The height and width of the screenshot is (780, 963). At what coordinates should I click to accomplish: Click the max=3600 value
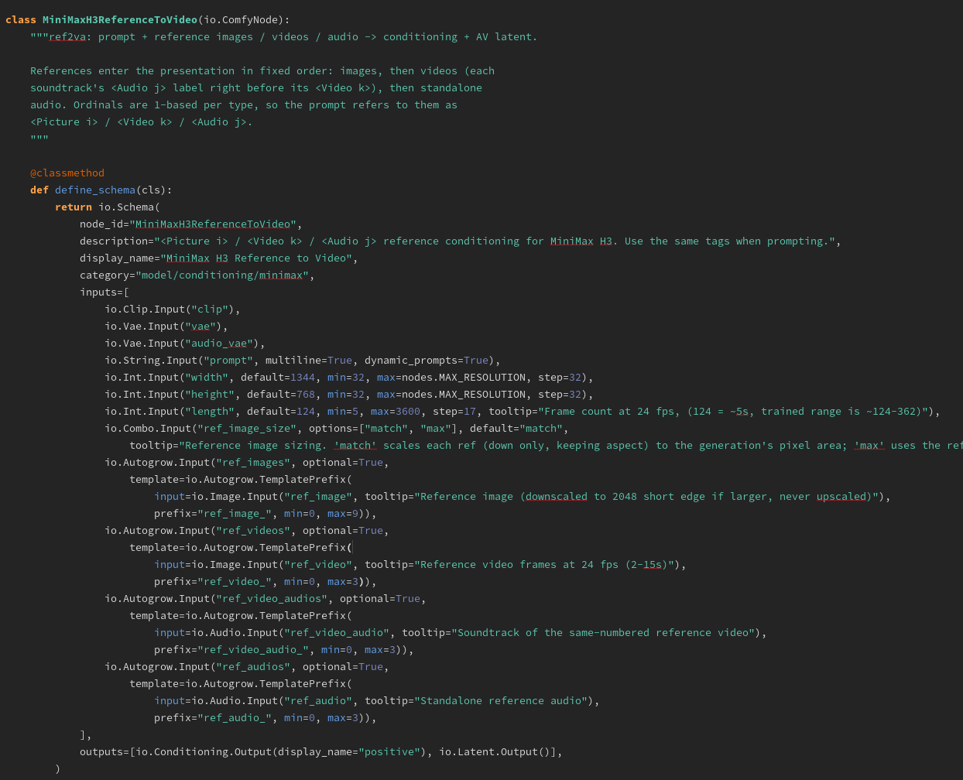tap(396, 411)
